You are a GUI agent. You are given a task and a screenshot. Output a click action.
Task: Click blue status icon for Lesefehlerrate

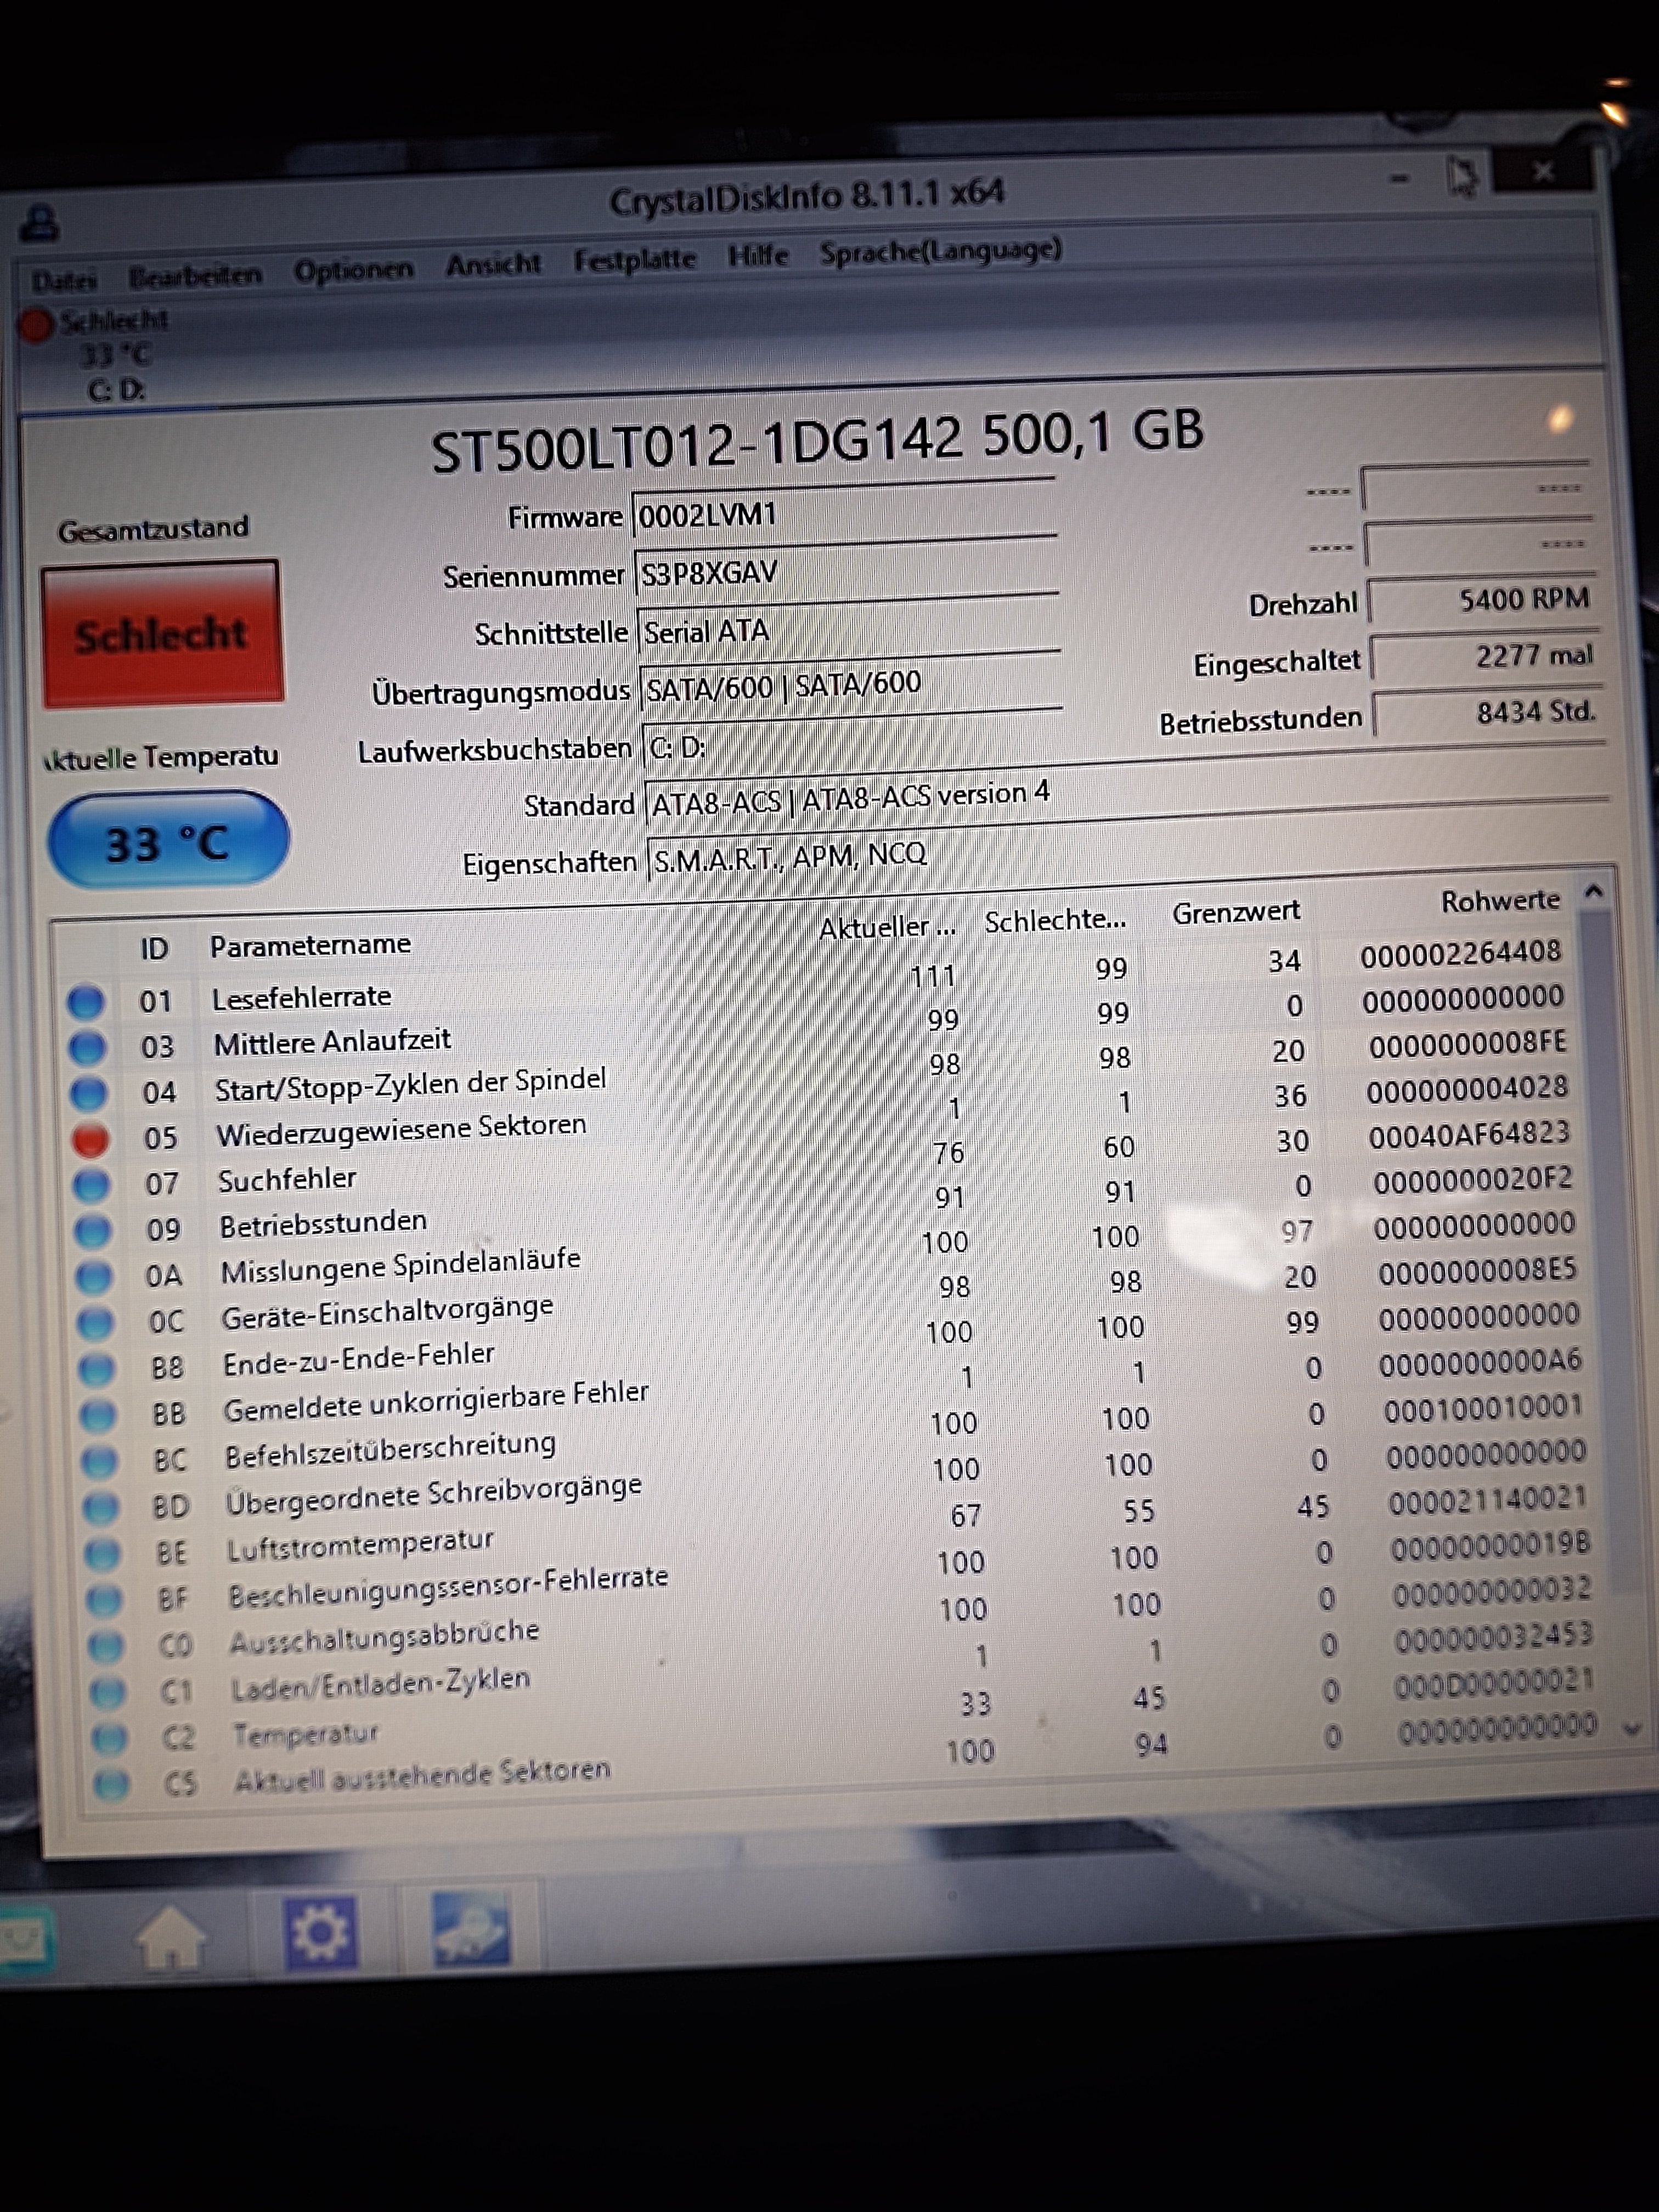(85, 1001)
